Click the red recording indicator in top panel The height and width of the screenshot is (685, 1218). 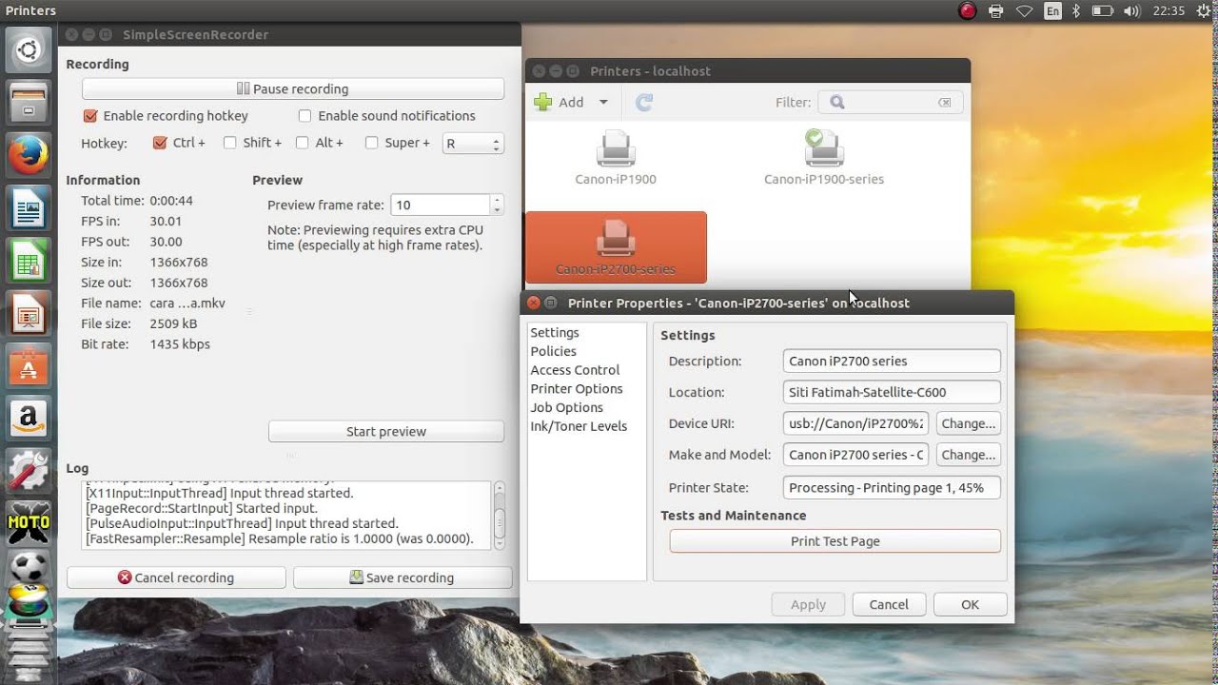click(968, 11)
